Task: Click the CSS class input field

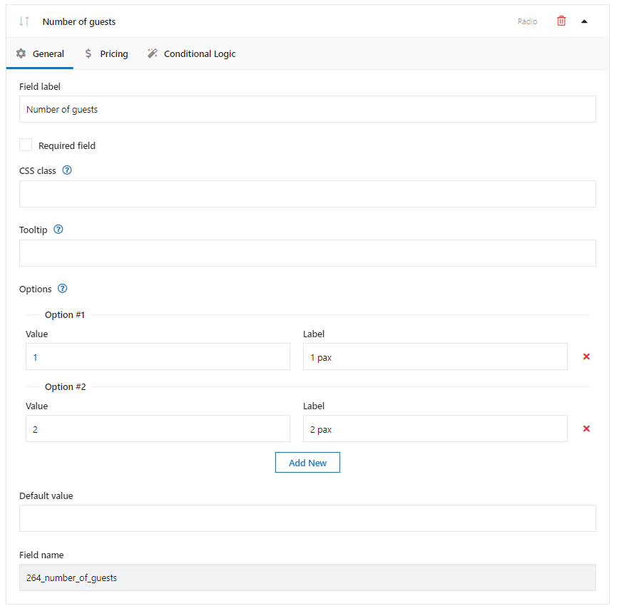Action: coord(307,194)
